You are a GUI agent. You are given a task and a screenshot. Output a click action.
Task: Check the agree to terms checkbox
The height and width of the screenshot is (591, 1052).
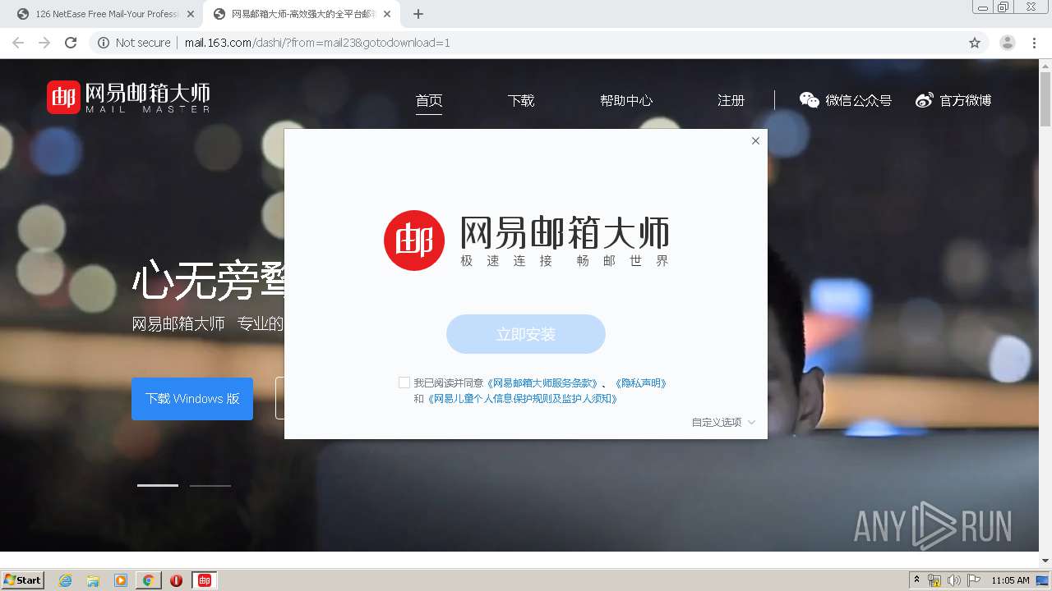pyautogui.click(x=404, y=383)
